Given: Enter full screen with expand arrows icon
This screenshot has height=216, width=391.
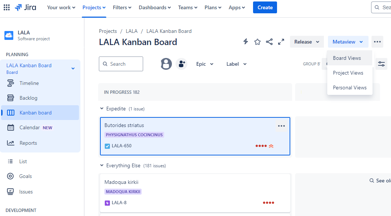Looking at the screenshot, I should pyautogui.click(x=281, y=42).
